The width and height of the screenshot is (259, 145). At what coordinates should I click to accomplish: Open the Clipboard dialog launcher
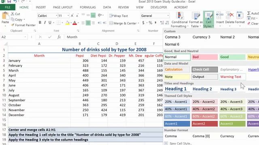coord(35,31)
